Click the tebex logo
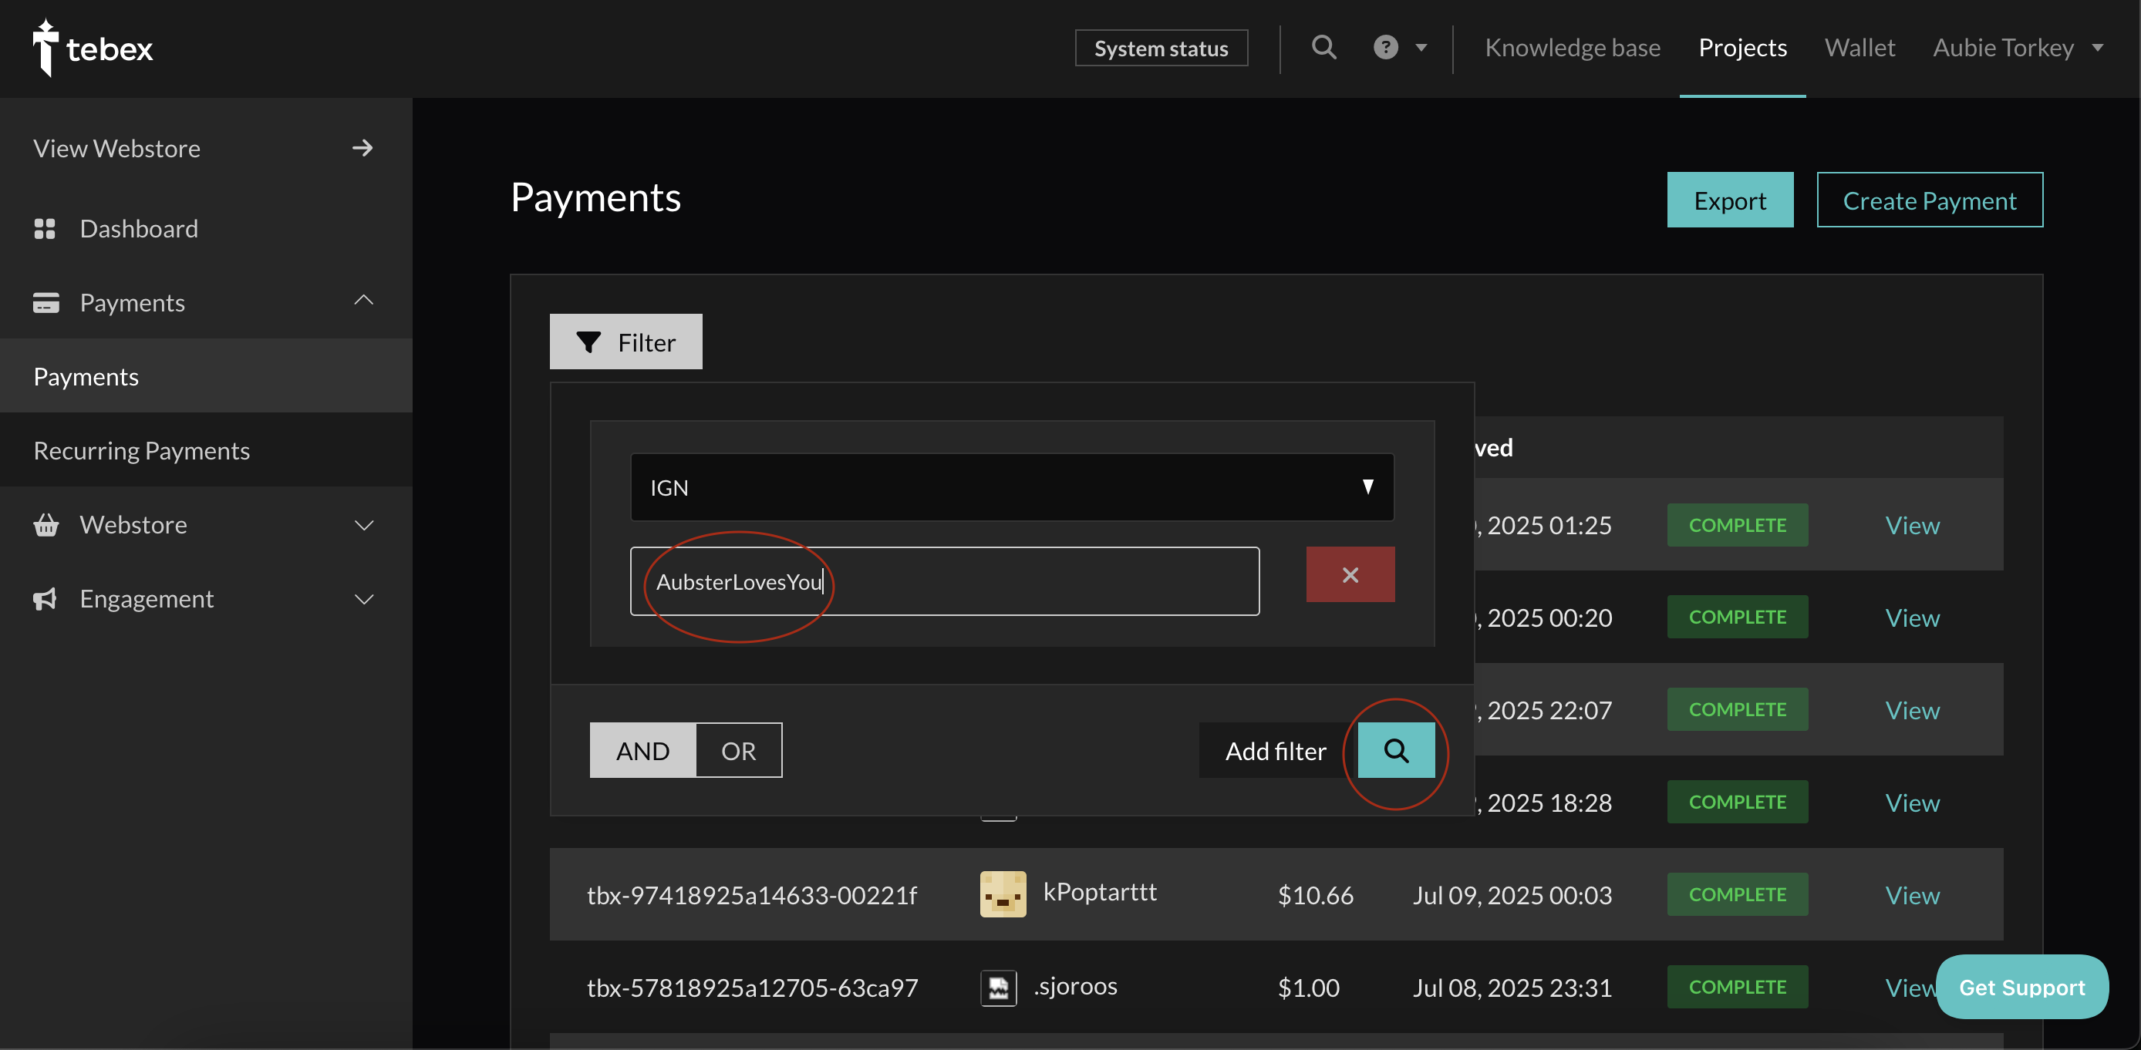 93,48
